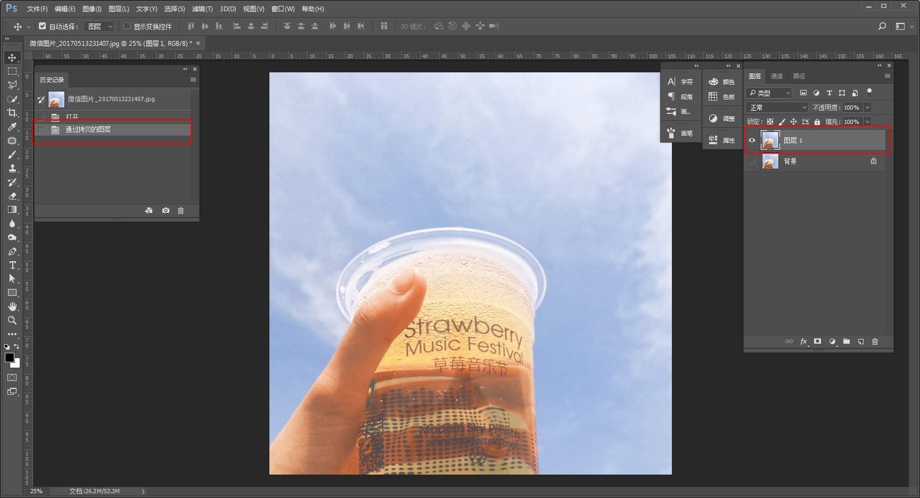Click the background color swatch
This screenshot has width=920, height=498.
17,364
